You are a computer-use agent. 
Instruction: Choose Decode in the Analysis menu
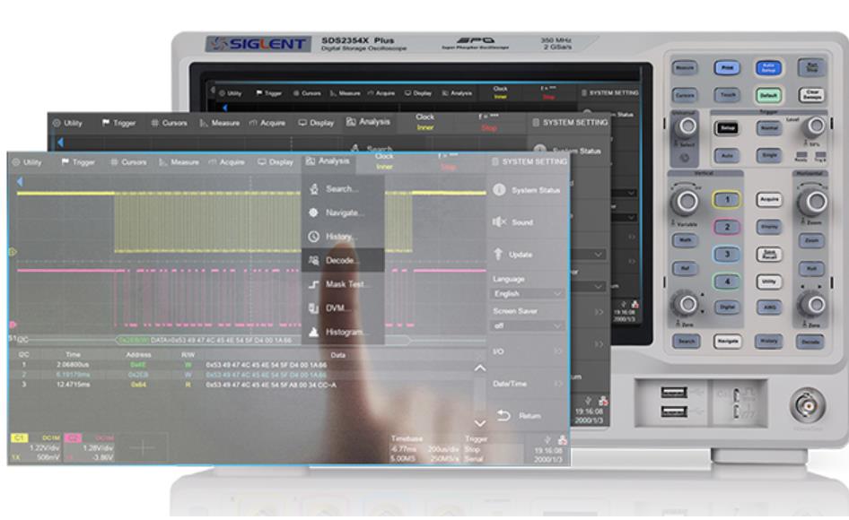pos(341,261)
